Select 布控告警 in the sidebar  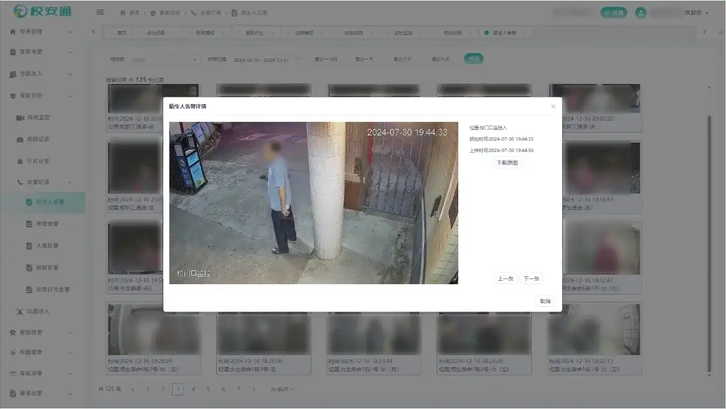(x=47, y=224)
